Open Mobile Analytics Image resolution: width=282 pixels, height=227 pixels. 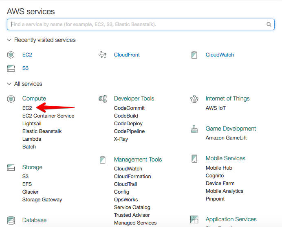pos(225,191)
